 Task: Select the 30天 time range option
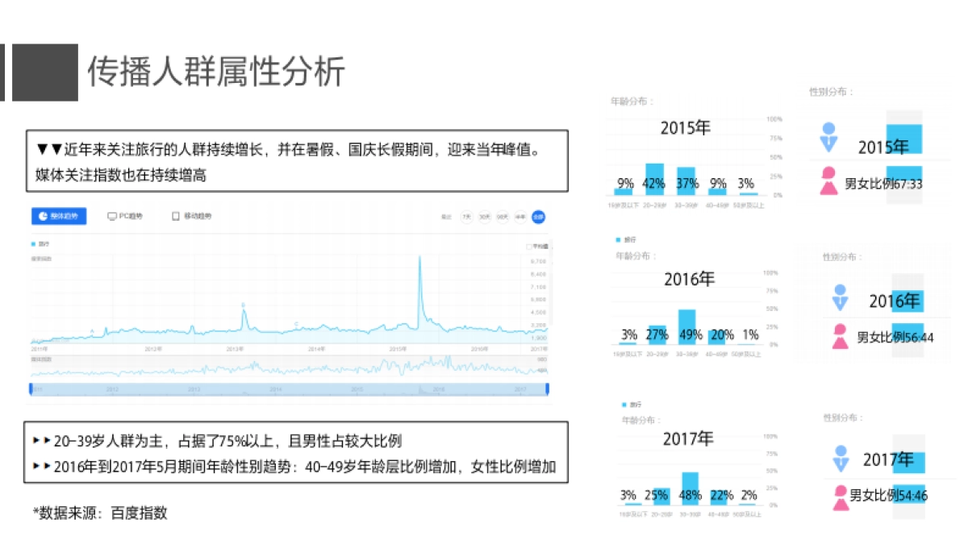coord(484,217)
